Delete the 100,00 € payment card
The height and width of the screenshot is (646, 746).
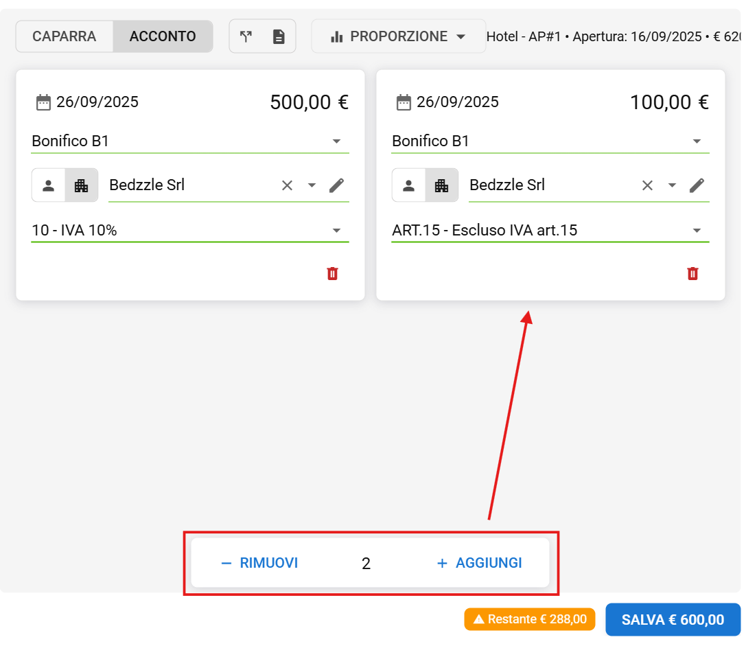[693, 274]
